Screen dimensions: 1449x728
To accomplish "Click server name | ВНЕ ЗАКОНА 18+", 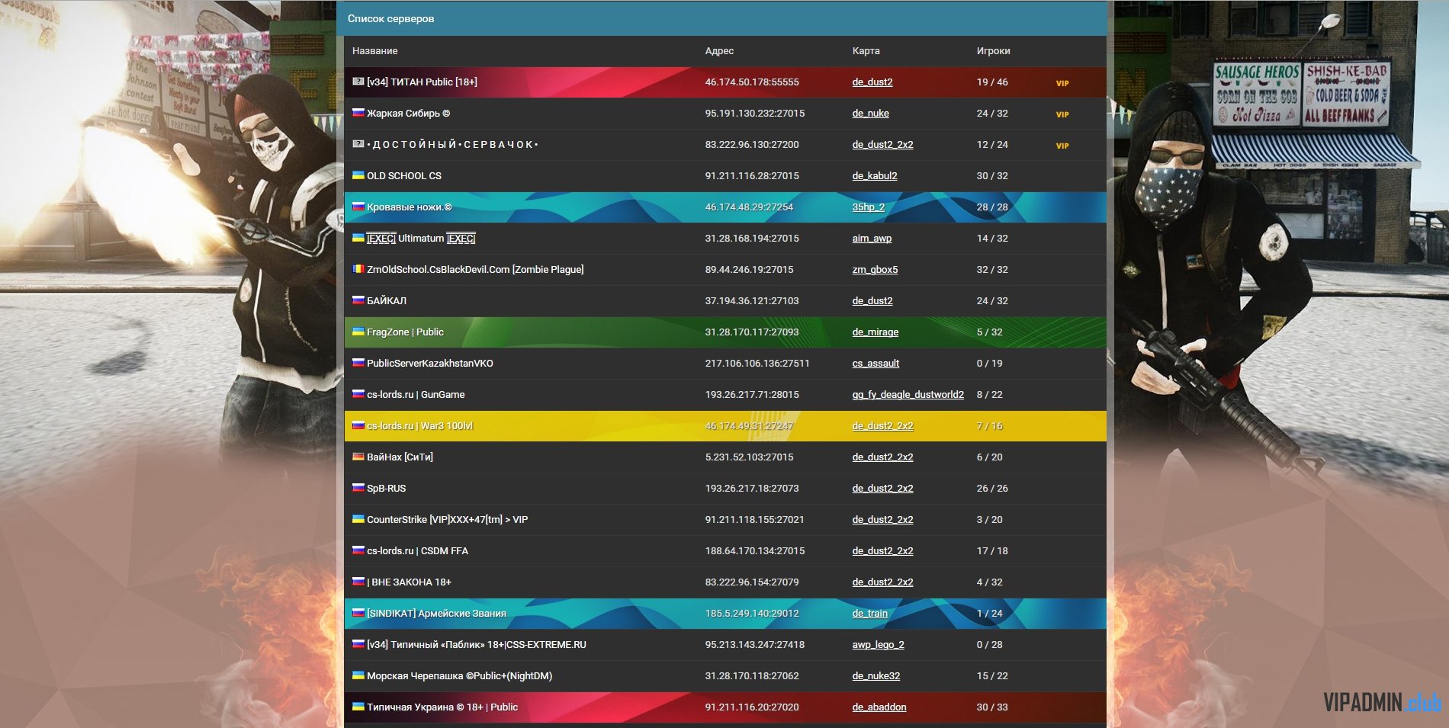I will tap(409, 582).
